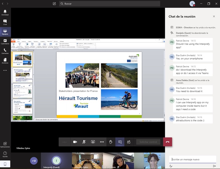This screenshot has width=220, height=169.
Task: Select the Interprefy (Guest) participant tile
Action: click(x=56, y=161)
